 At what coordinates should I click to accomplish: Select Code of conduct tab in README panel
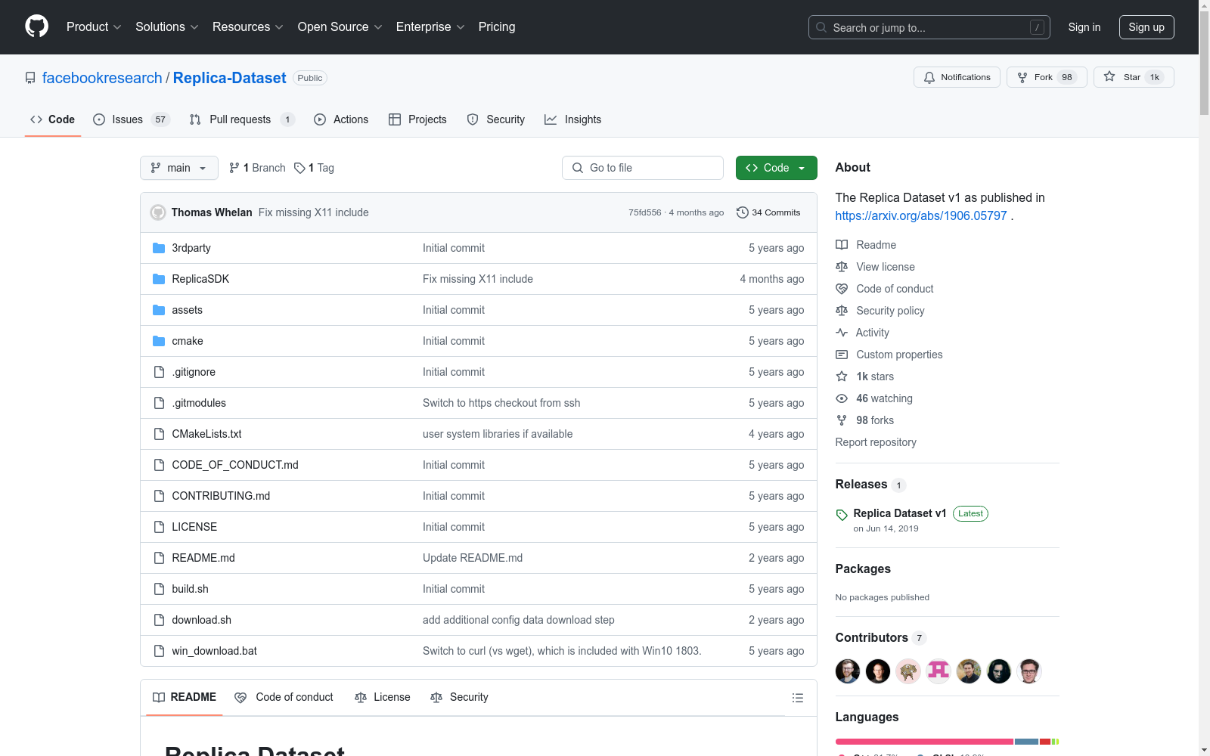coord(284,697)
